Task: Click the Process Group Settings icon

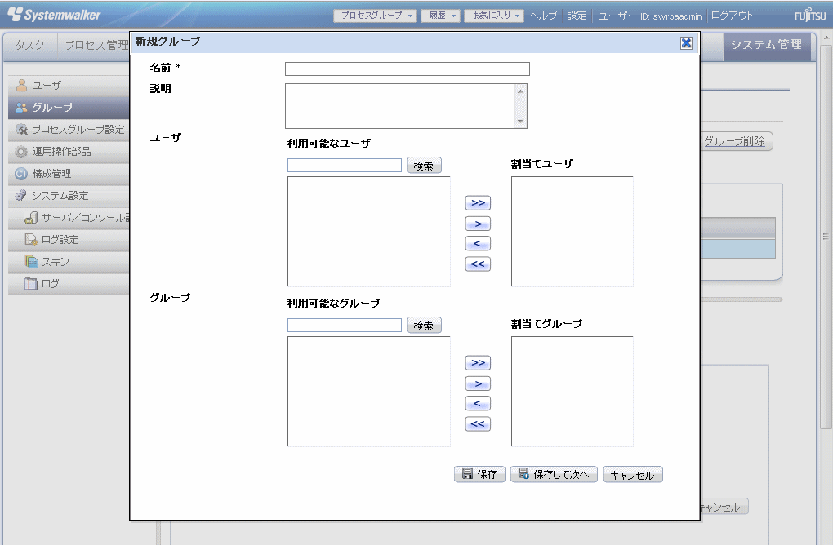Action: [x=22, y=130]
